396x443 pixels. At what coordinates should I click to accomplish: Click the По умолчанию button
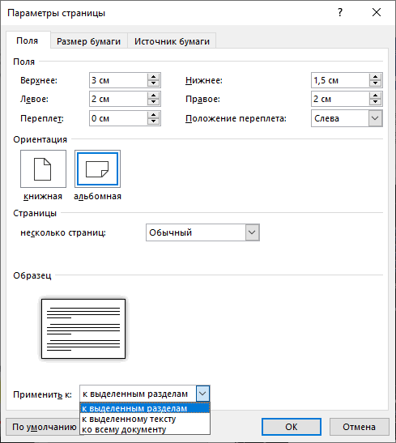pyautogui.click(x=43, y=427)
